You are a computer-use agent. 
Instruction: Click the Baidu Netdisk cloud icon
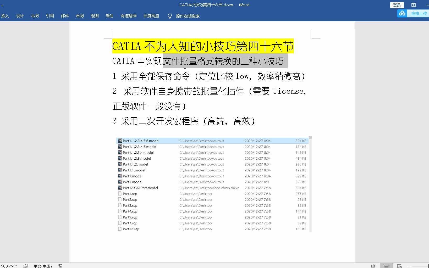[402, 13]
